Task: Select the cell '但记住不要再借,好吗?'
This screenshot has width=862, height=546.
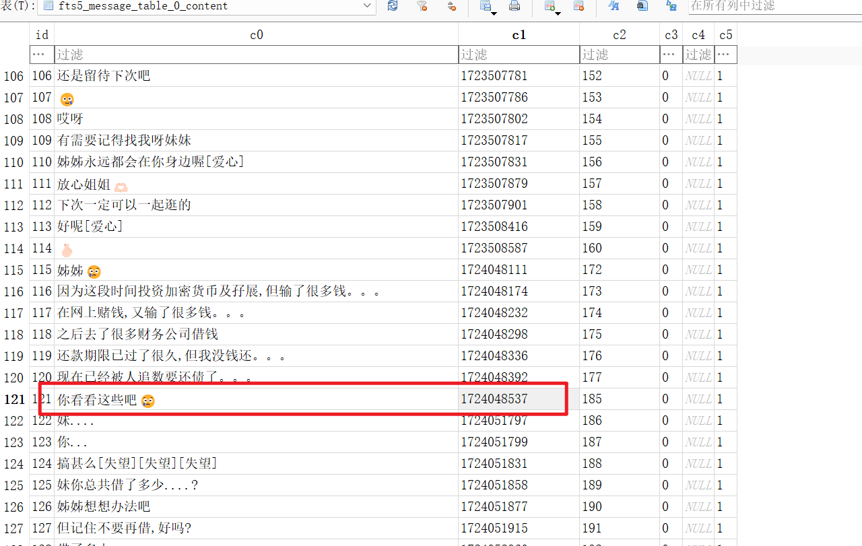Action: tap(256, 528)
